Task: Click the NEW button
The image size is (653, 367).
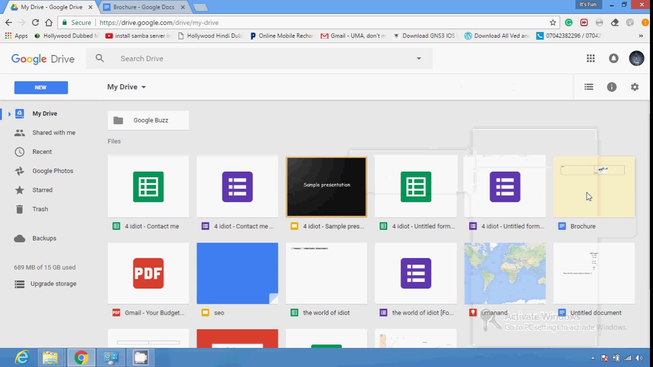Action: pyautogui.click(x=41, y=87)
